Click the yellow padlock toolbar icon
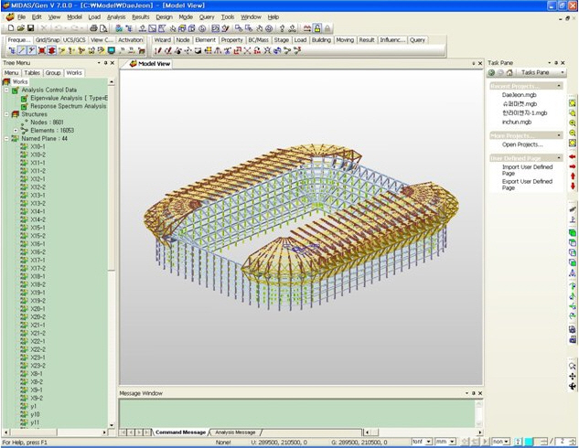Screen dimensions: 579x448 click(x=317, y=28)
